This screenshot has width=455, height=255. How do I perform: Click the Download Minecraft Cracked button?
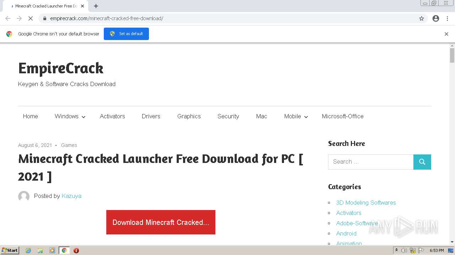(x=161, y=222)
